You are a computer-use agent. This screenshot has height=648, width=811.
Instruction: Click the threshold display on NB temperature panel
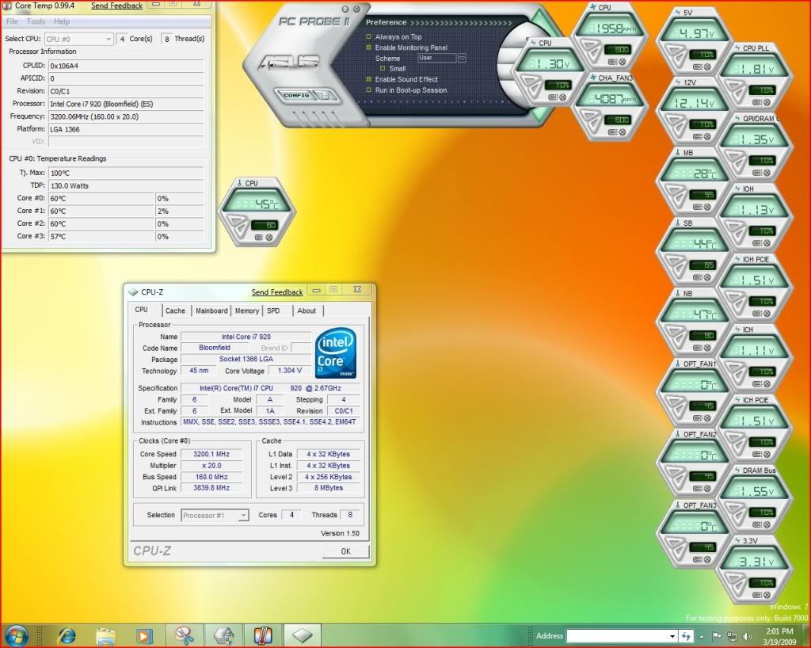point(702,335)
